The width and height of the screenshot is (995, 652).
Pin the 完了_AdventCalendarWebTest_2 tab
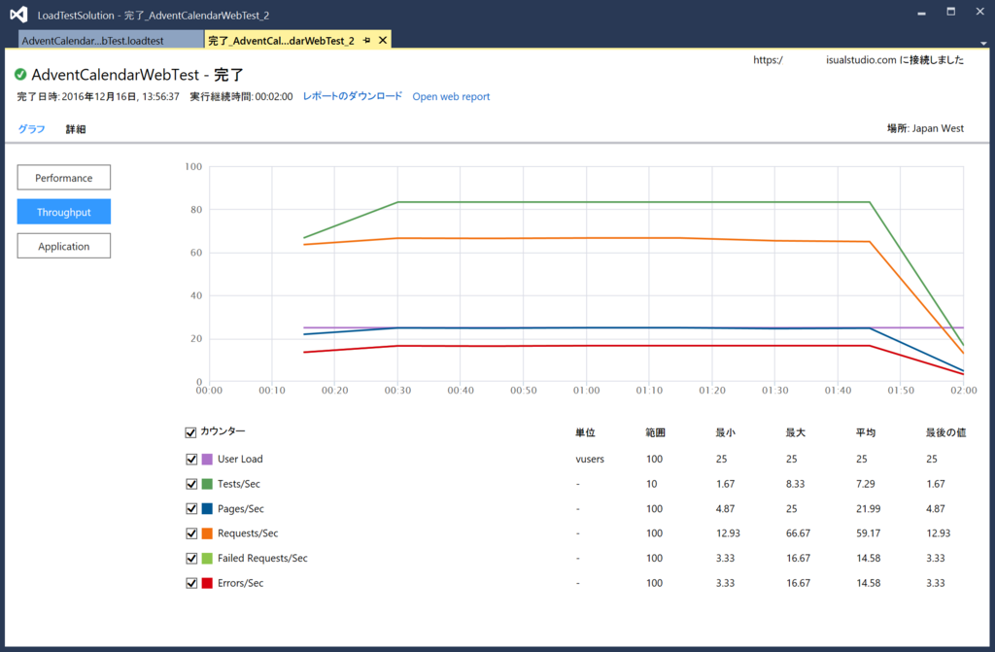pos(366,40)
